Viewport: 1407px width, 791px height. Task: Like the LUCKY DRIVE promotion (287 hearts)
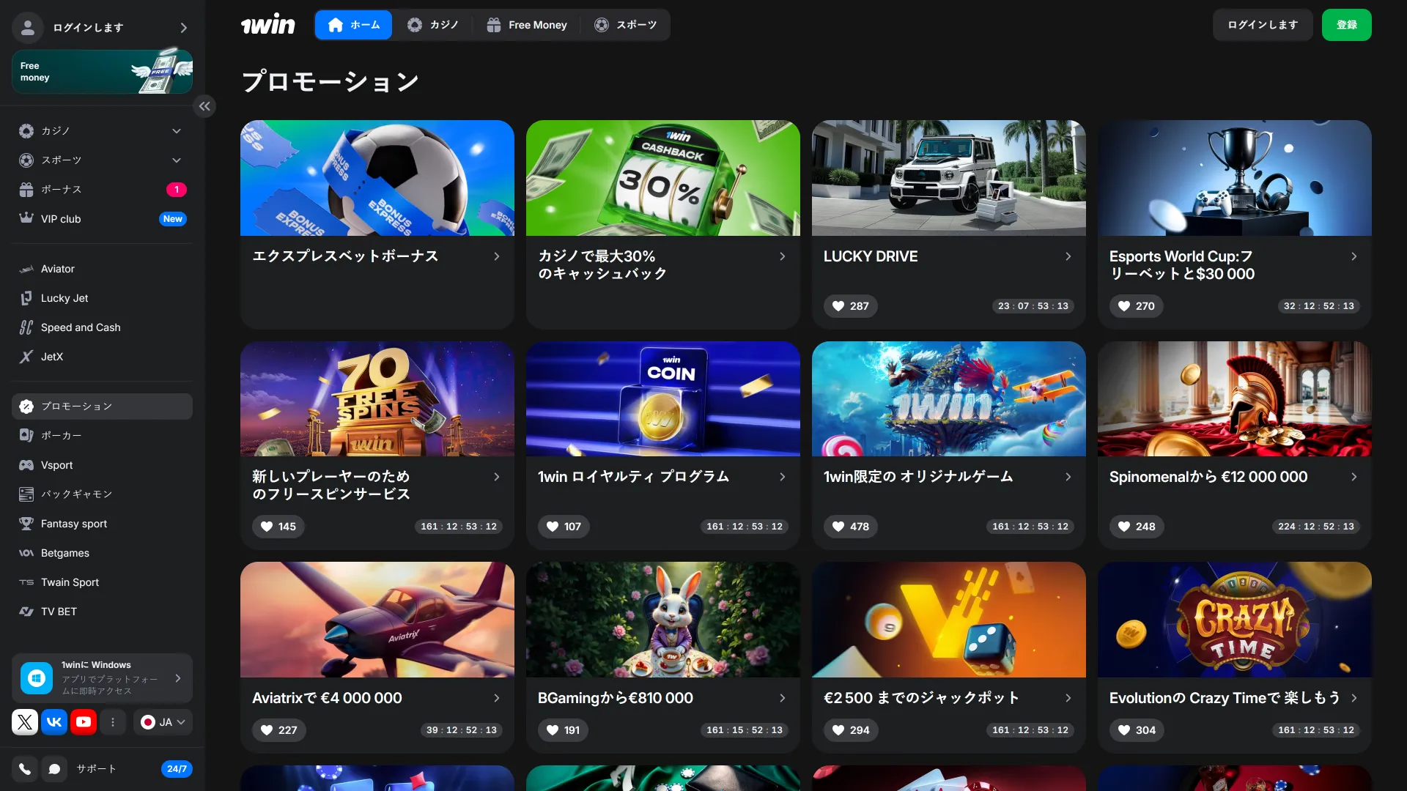(850, 306)
